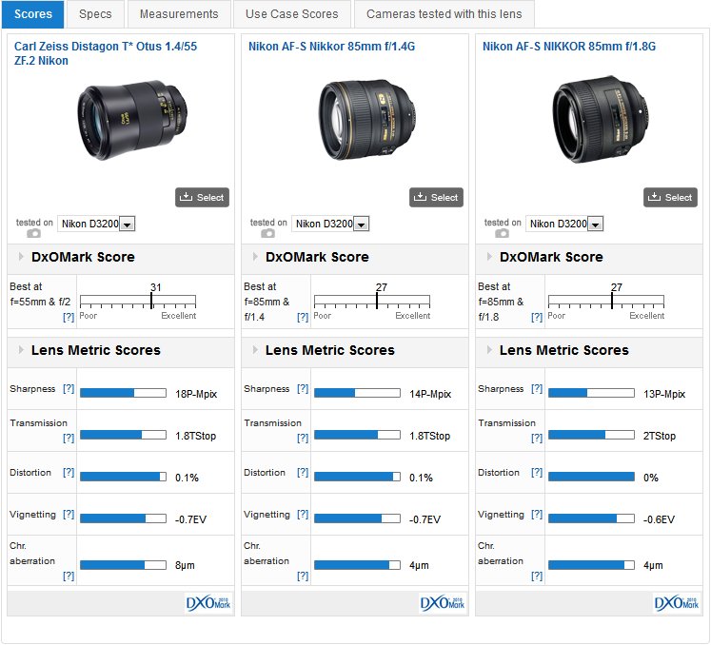Open Transmission help for NIKKOR f/1.8G
The height and width of the screenshot is (645, 711).
click(x=537, y=438)
